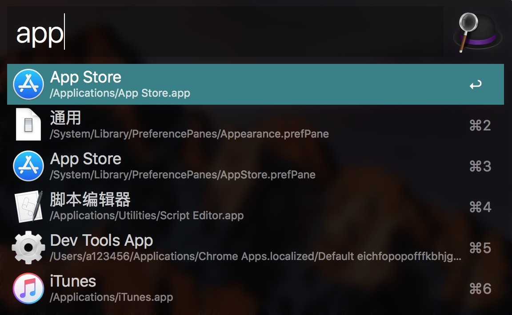
Task: Click the ⌘6 shortcut label
Action: [480, 288]
